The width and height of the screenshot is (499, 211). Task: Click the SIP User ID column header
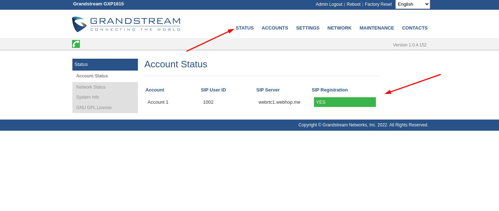[213, 90]
